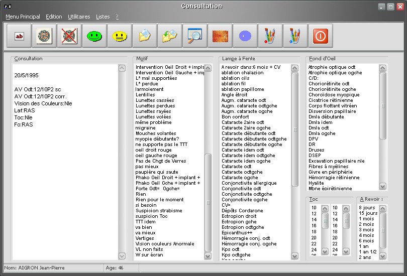Select '2 ans' in A Revoir list
The image size is (407, 276).
click(365, 257)
